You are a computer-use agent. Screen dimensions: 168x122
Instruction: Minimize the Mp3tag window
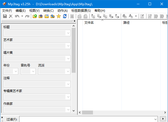click(138, 4)
